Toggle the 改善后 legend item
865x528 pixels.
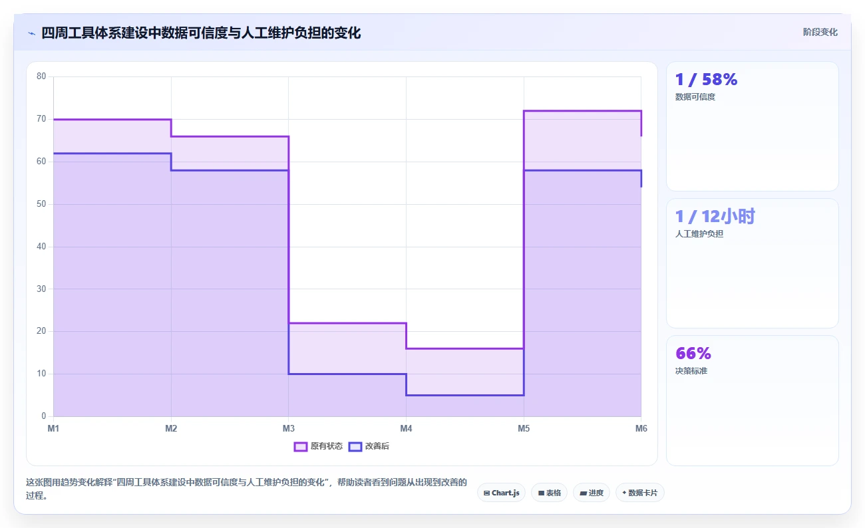(x=369, y=446)
